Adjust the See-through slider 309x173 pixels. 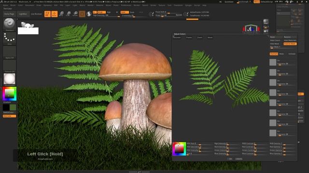(x=244, y=2)
